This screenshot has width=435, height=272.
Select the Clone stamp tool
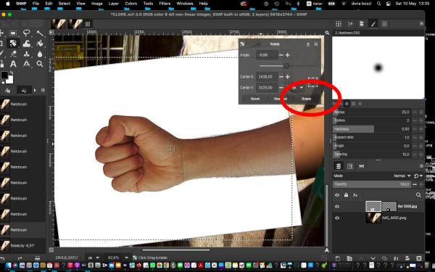point(27,54)
